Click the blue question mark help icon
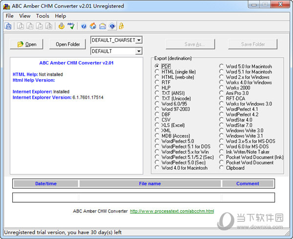 pos(84,26)
